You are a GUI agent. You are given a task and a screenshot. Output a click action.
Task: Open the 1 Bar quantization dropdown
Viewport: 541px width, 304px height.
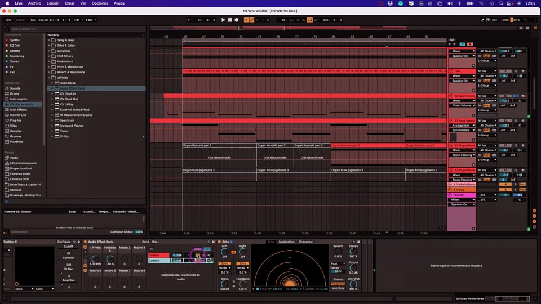click(x=91, y=20)
